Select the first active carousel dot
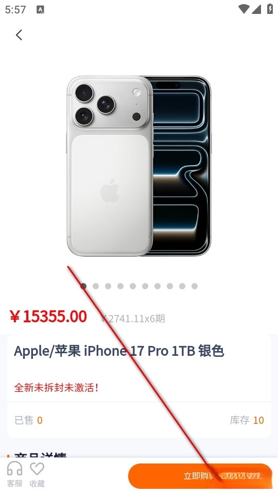This screenshot has width=278, height=495. pyautogui.click(x=83, y=286)
